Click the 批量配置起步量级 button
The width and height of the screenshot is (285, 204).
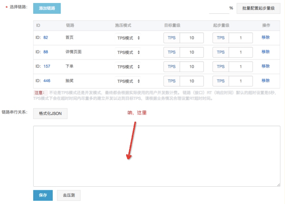[258, 8]
